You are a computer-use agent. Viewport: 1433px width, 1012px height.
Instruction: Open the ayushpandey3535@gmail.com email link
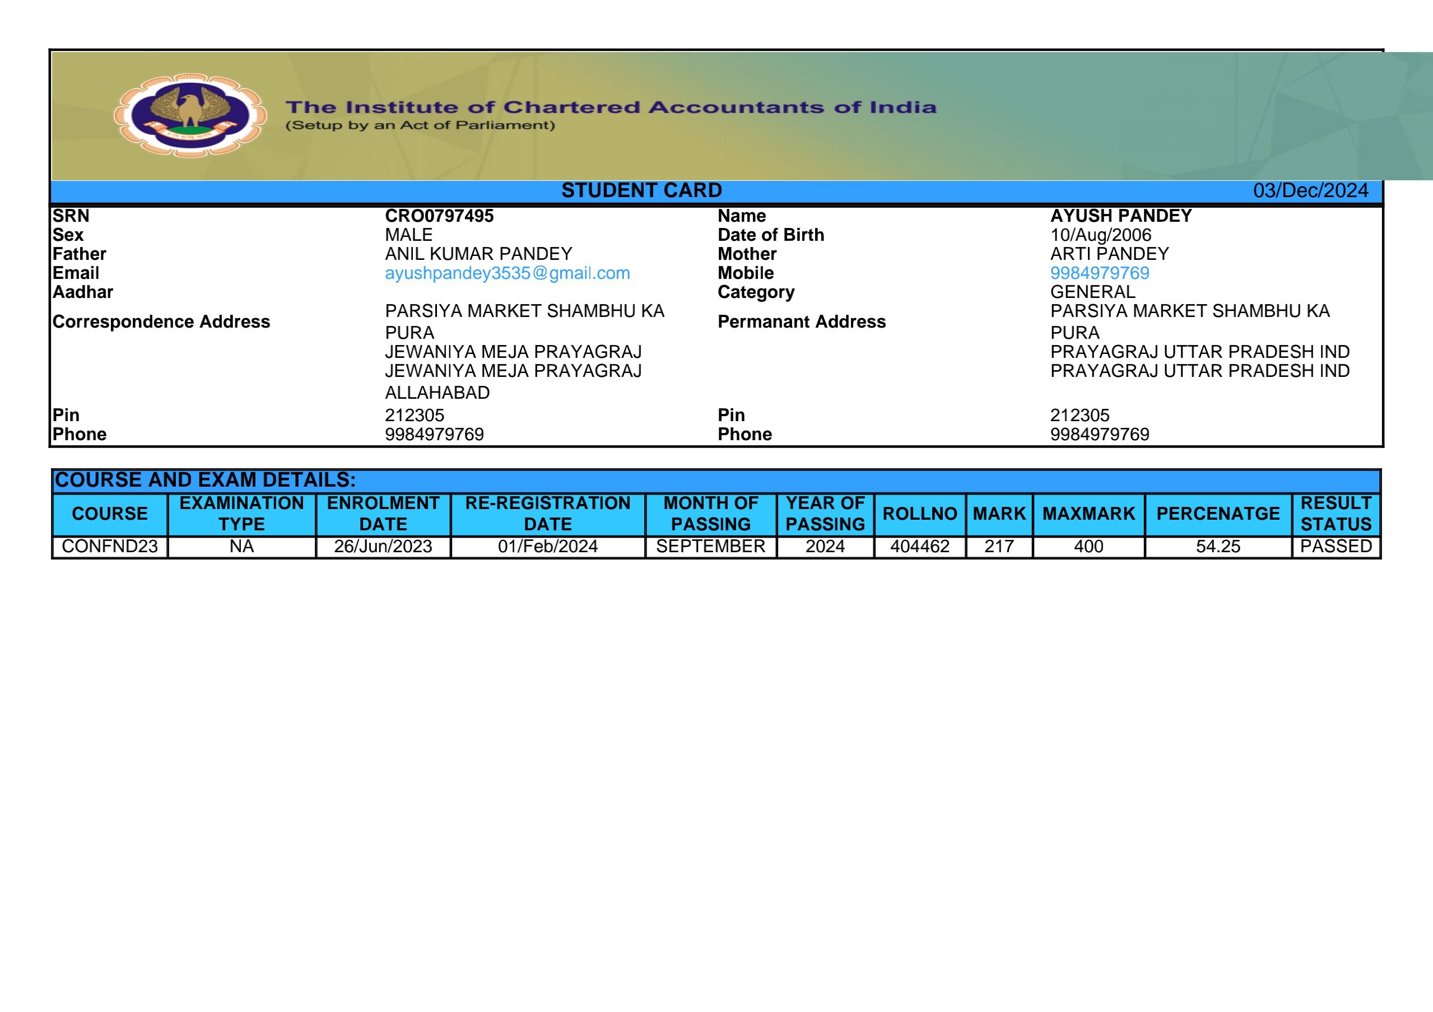[507, 273]
